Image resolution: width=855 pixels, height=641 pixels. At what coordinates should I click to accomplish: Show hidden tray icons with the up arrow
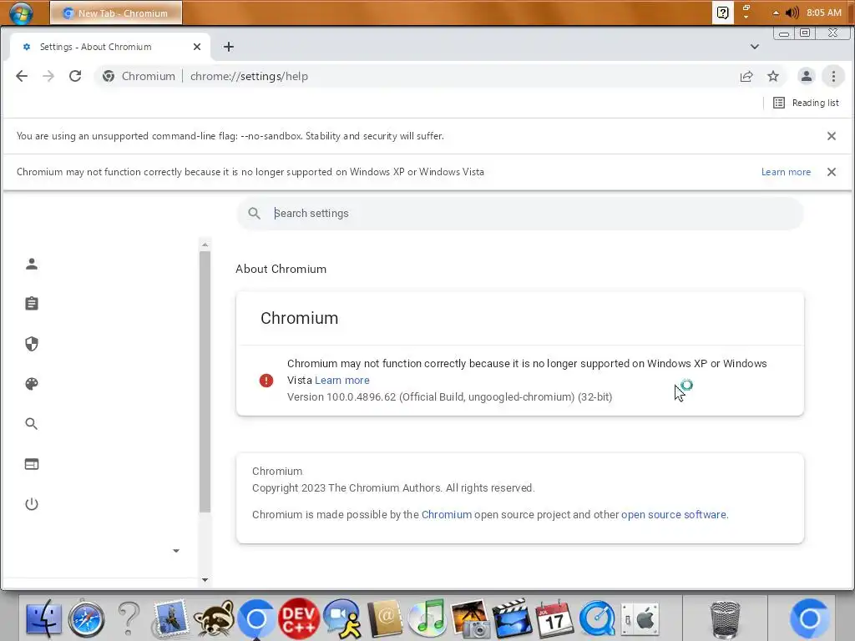pos(776,13)
